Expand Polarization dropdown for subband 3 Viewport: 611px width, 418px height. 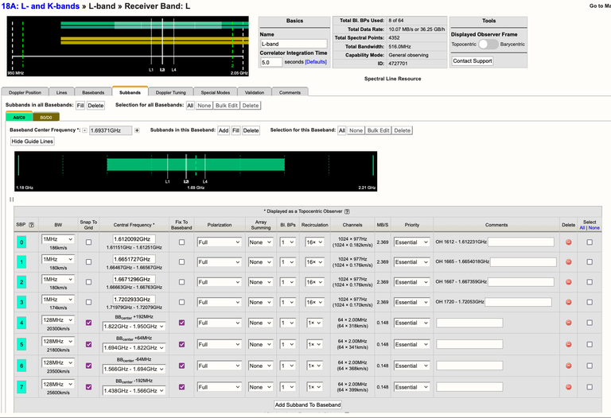[x=219, y=302]
